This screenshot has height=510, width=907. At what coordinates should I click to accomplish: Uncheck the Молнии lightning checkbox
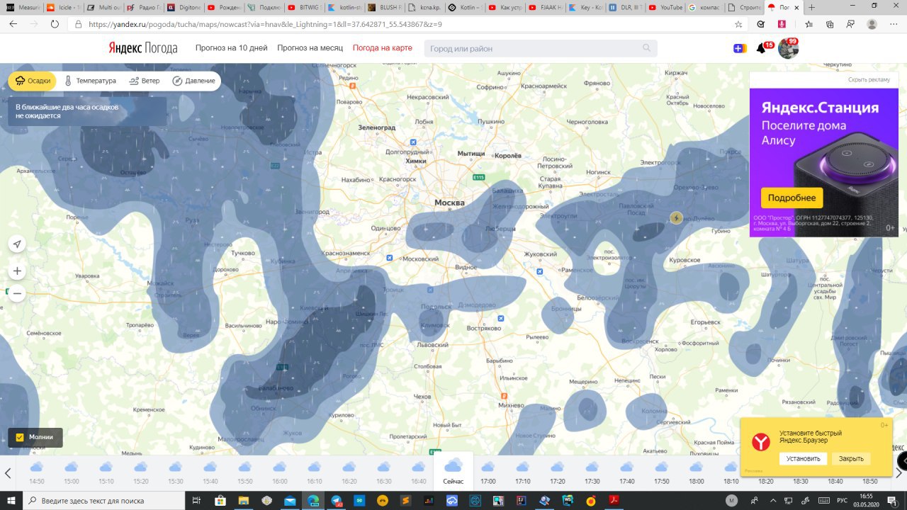20,437
